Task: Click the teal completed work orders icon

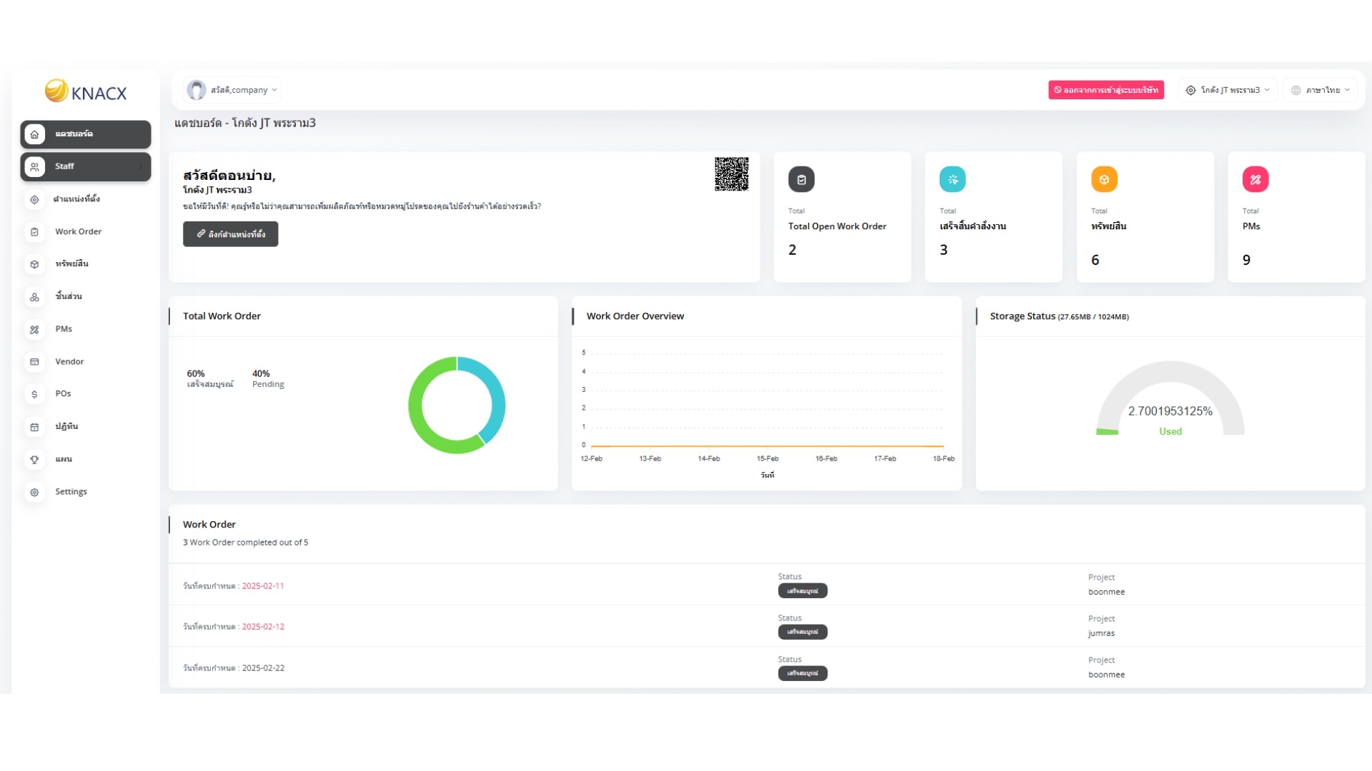Action: (952, 180)
